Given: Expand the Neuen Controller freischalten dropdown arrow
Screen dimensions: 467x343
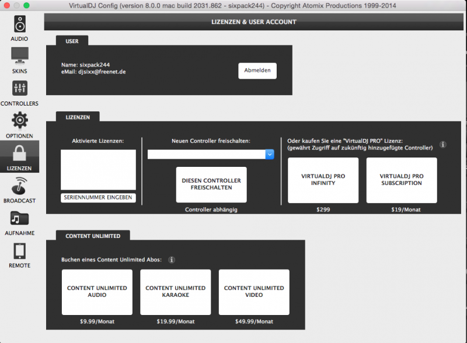Looking at the screenshot, I should pyautogui.click(x=270, y=154).
